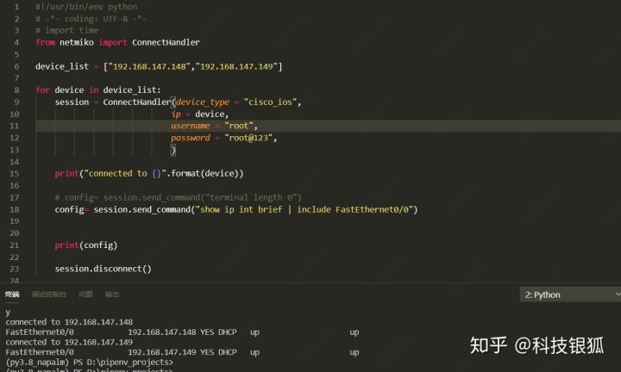This screenshot has height=372, width=621.
Task: Click the 'ip' parameter on line 10
Action: pyautogui.click(x=176, y=115)
